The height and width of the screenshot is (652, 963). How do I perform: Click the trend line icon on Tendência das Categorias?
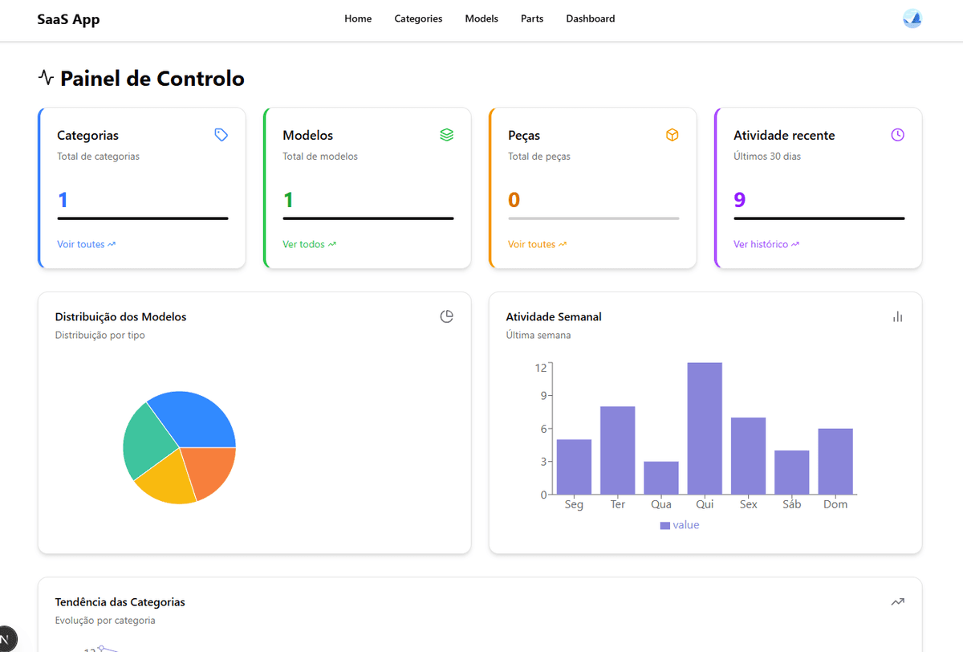[897, 601]
